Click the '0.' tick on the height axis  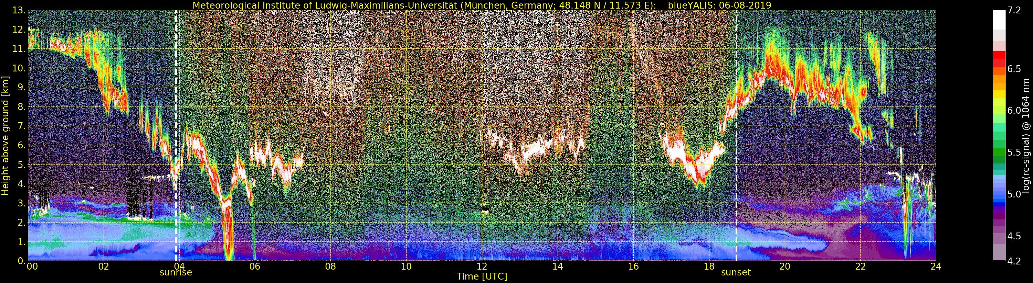[22, 261]
